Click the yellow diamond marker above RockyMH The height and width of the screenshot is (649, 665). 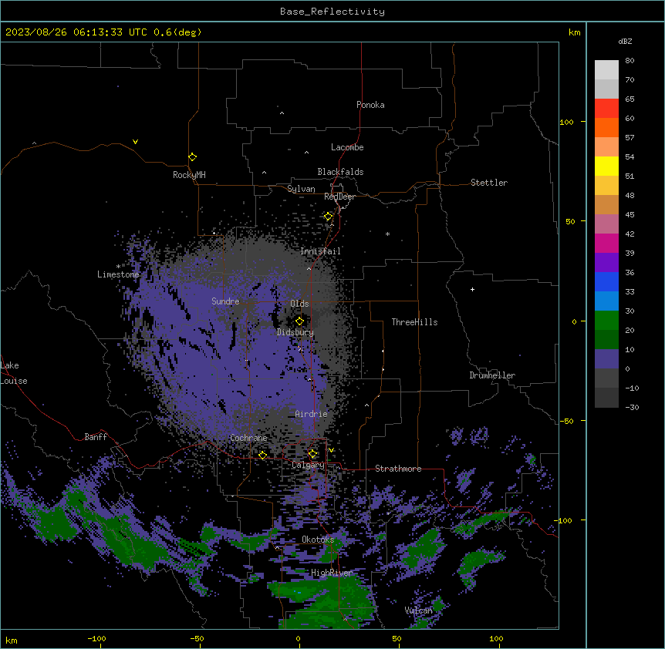tap(193, 157)
